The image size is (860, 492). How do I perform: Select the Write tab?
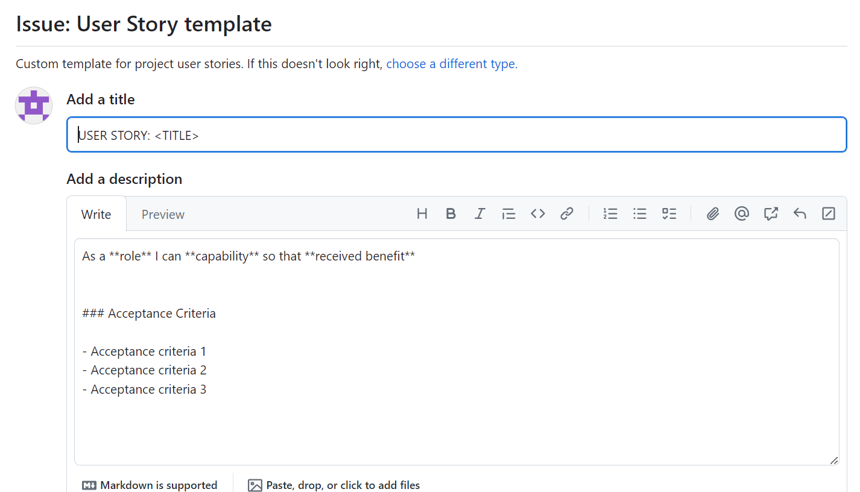[96, 215]
